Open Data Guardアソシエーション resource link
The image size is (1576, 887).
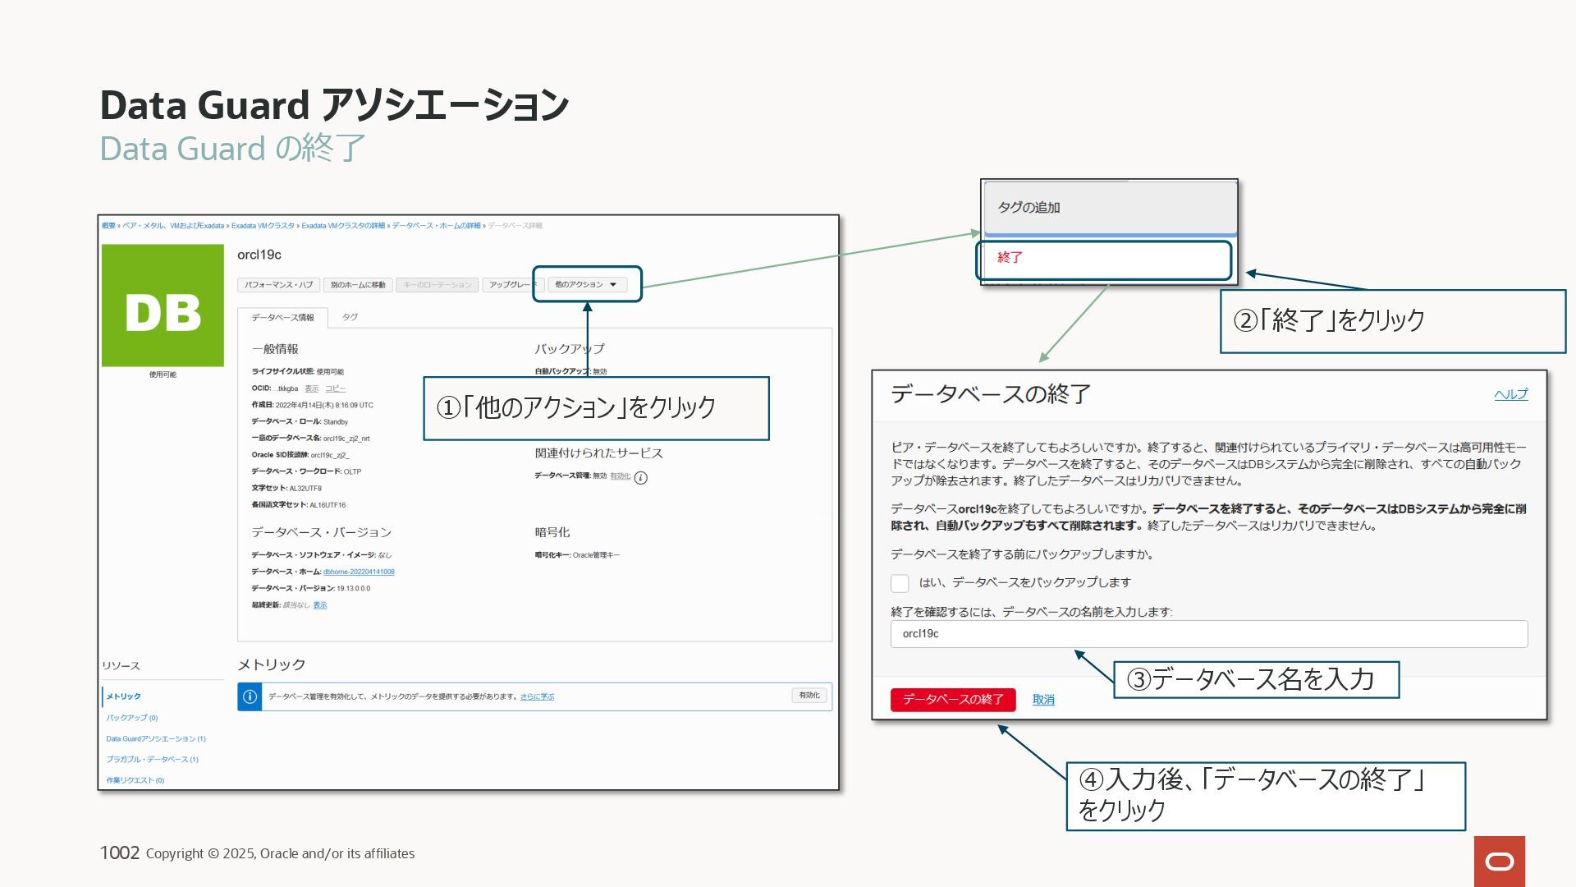(156, 739)
